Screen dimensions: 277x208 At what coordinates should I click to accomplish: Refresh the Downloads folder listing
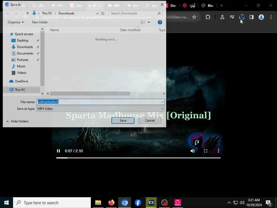pyautogui.click(x=103, y=13)
